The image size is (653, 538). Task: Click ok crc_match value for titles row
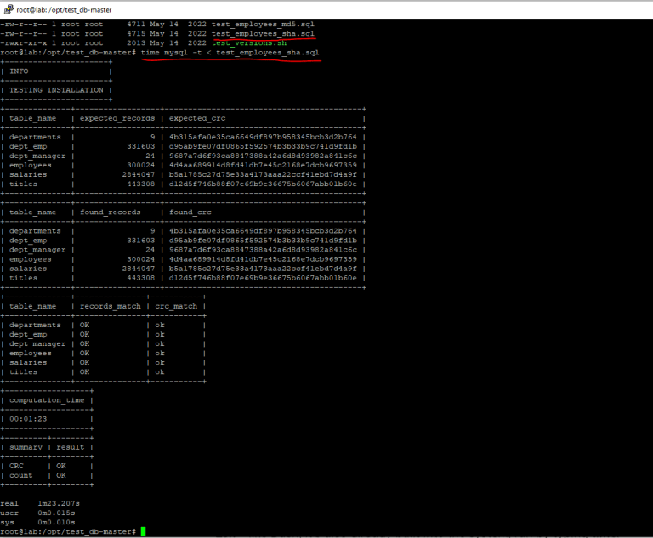coord(160,372)
